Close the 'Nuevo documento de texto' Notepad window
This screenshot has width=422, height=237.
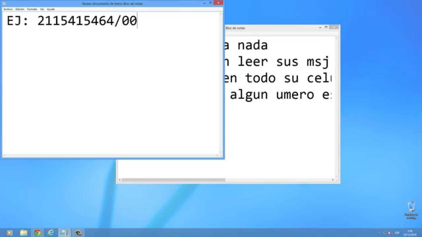(x=218, y=3)
